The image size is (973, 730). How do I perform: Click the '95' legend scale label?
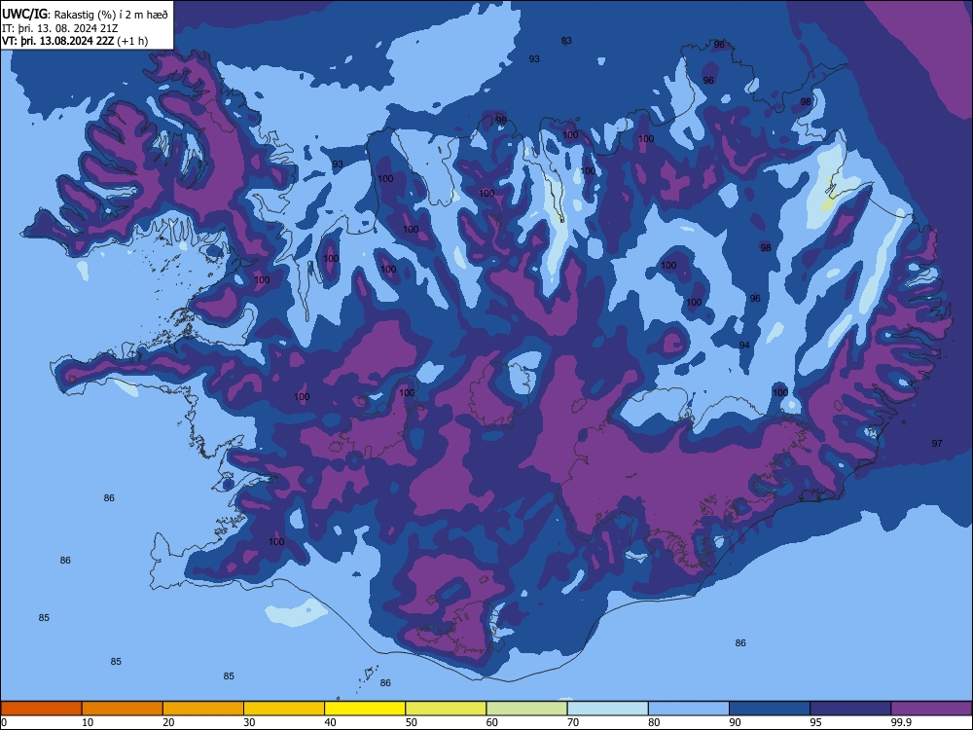click(815, 722)
